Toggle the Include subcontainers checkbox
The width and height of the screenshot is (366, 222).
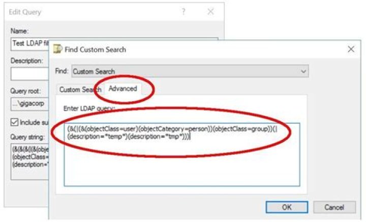(14, 122)
